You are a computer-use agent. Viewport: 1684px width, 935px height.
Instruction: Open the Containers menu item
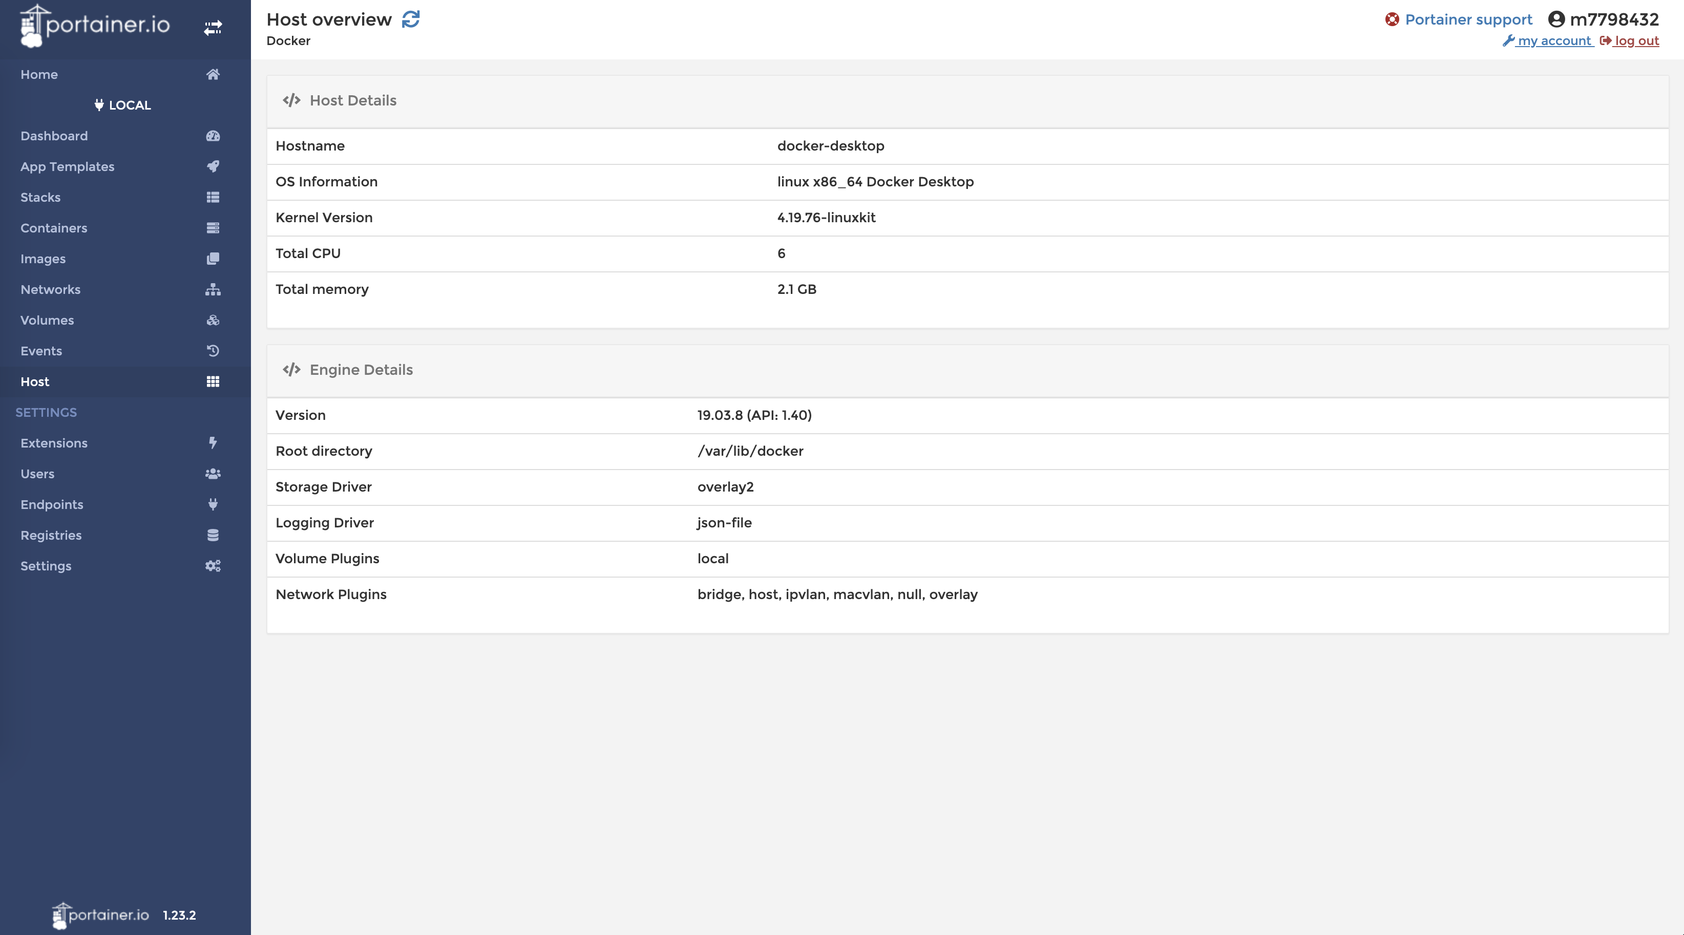pyautogui.click(x=54, y=228)
